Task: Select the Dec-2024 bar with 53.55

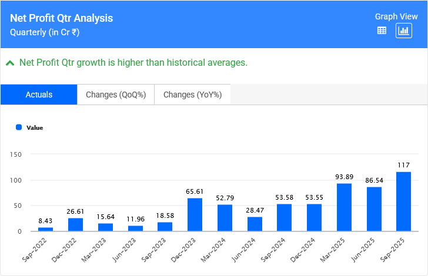Action: (314, 217)
